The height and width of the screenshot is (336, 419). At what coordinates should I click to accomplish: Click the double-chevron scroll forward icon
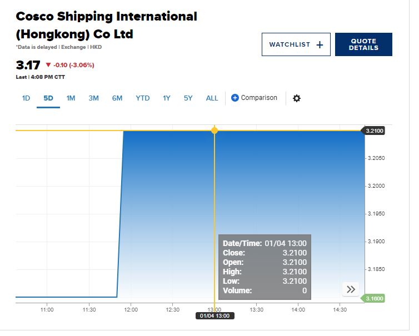[351, 289]
